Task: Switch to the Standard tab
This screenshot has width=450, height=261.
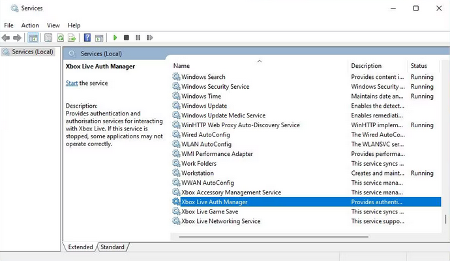Action: click(112, 247)
